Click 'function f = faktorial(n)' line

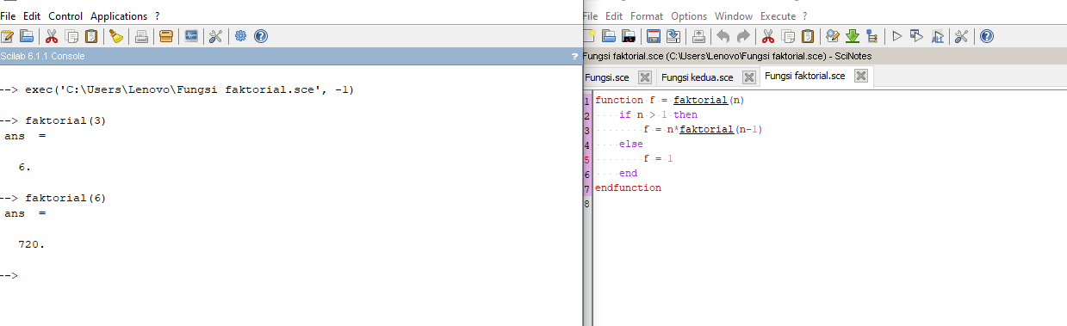point(669,100)
